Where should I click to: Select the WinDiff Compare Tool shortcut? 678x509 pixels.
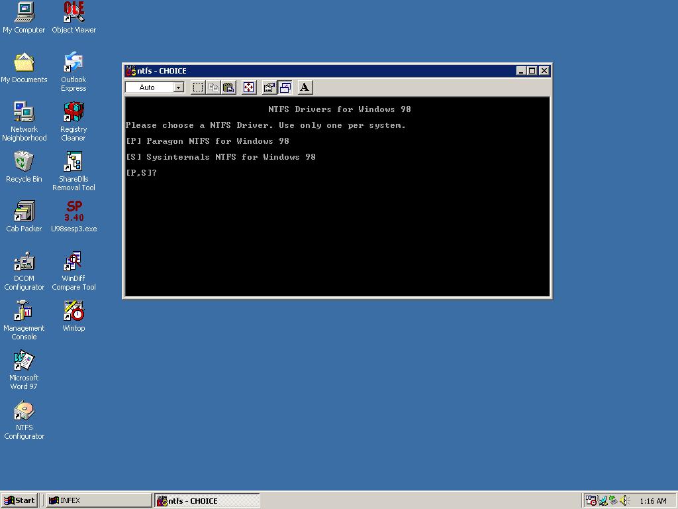pyautogui.click(x=73, y=271)
